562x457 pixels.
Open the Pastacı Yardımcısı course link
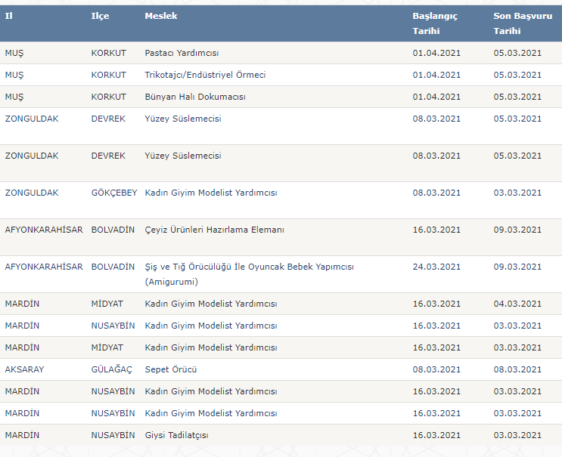pos(182,53)
